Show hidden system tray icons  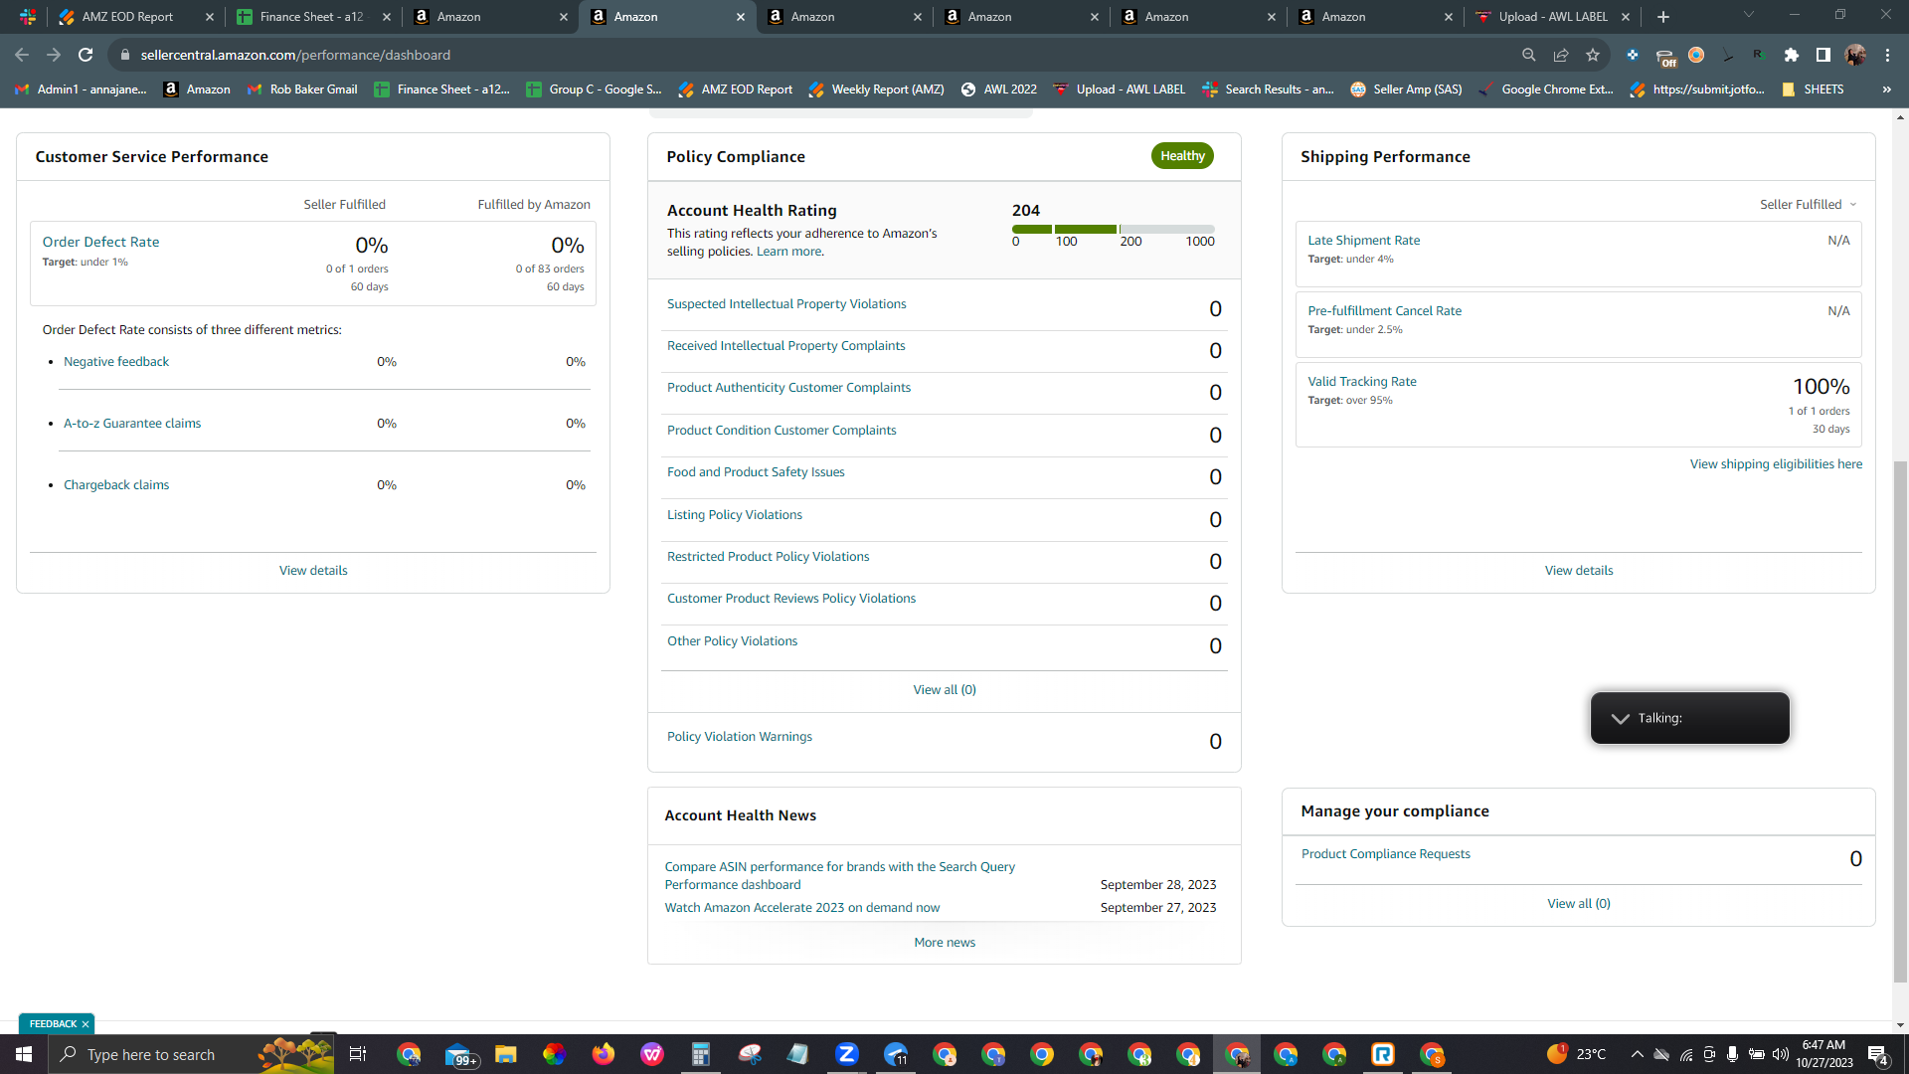[x=1637, y=1054]
